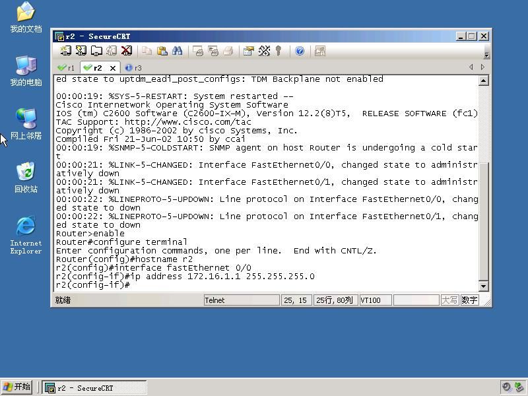Image resolution: width=528 pixels, height=396 pixels.
Task: Click the Print Selection icon
Action: (213, 51)
